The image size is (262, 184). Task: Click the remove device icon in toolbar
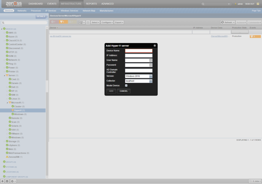[88, 22]
